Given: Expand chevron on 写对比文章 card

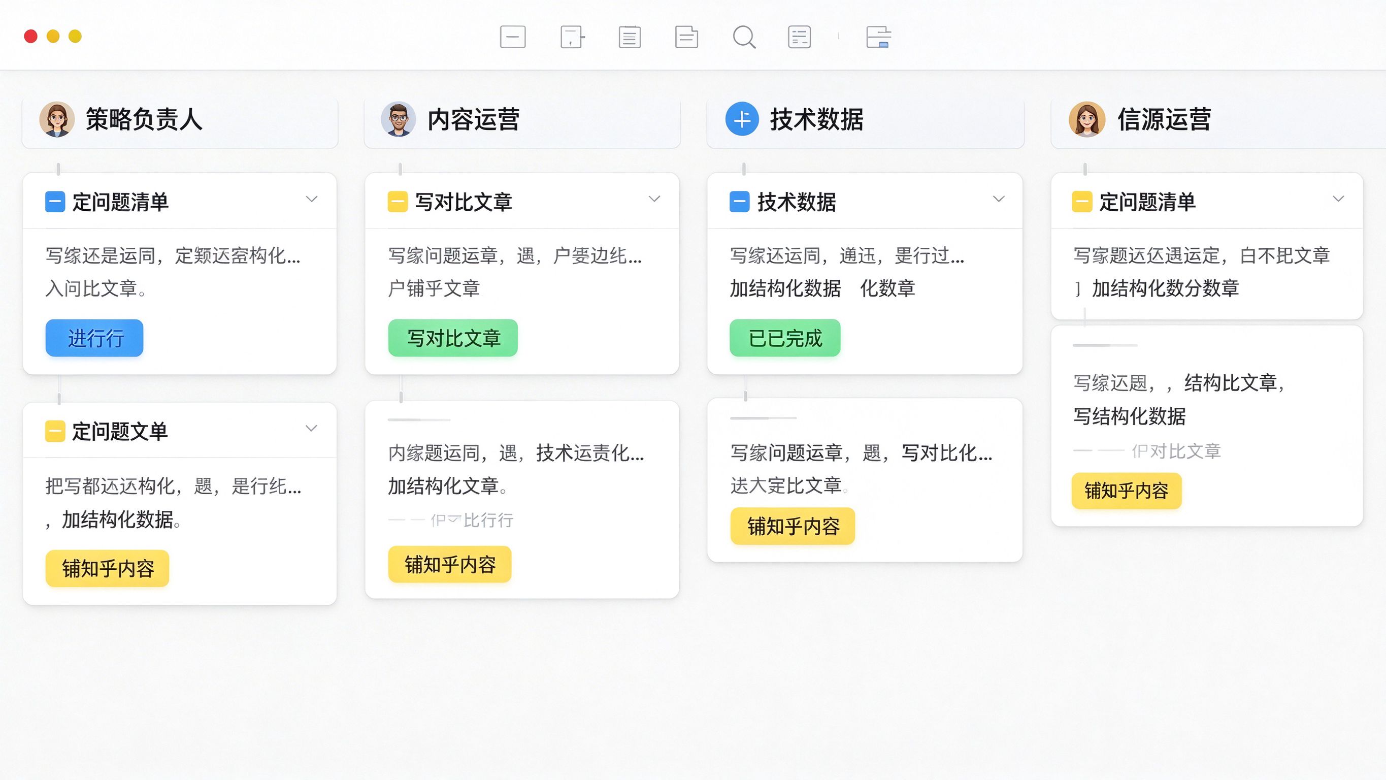Looking at the screenshot, I should coord(654,199).
